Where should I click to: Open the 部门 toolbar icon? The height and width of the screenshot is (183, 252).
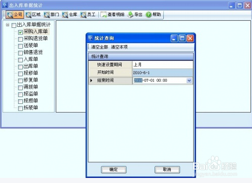(x=51, y=15)
